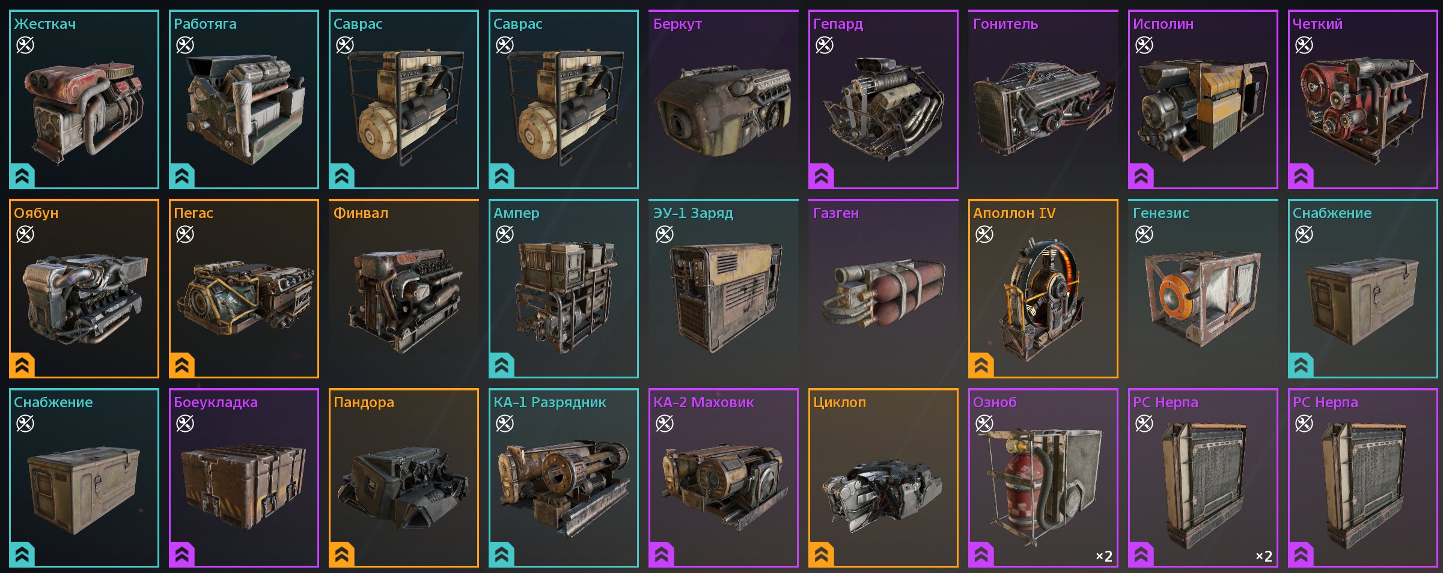Click the crossed wrench icon on Ампер card
This screenshot has width=1443, height=573.
pyautogui.click(x=505, y=234)
